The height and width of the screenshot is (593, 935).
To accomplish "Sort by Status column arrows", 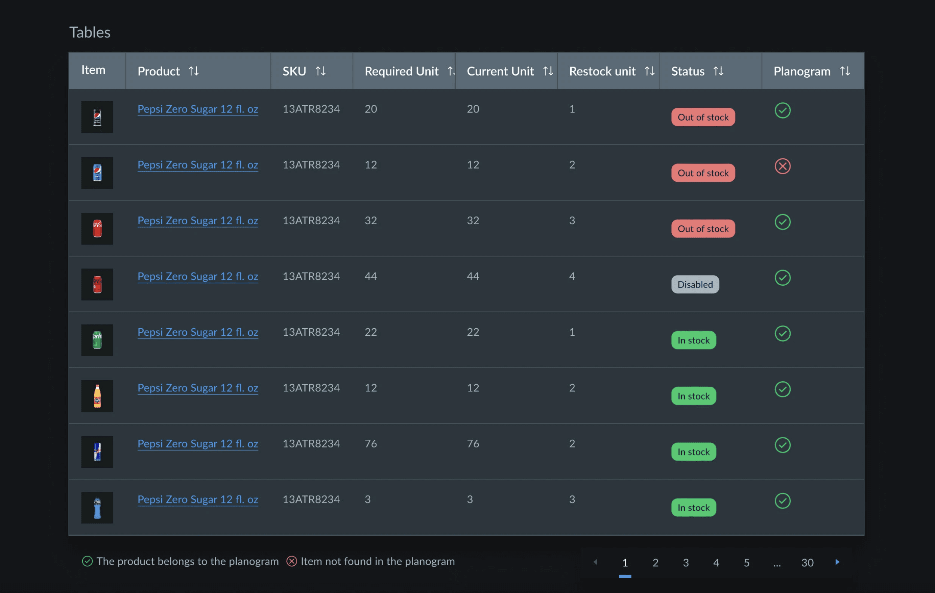I will (718, 71).
